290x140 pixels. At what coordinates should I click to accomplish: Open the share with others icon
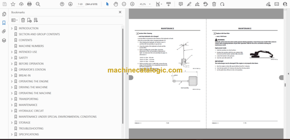tap(285, 4)
